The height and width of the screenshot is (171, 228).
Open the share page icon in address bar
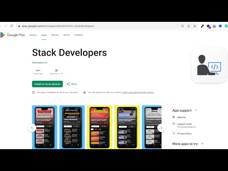[189, 26]
